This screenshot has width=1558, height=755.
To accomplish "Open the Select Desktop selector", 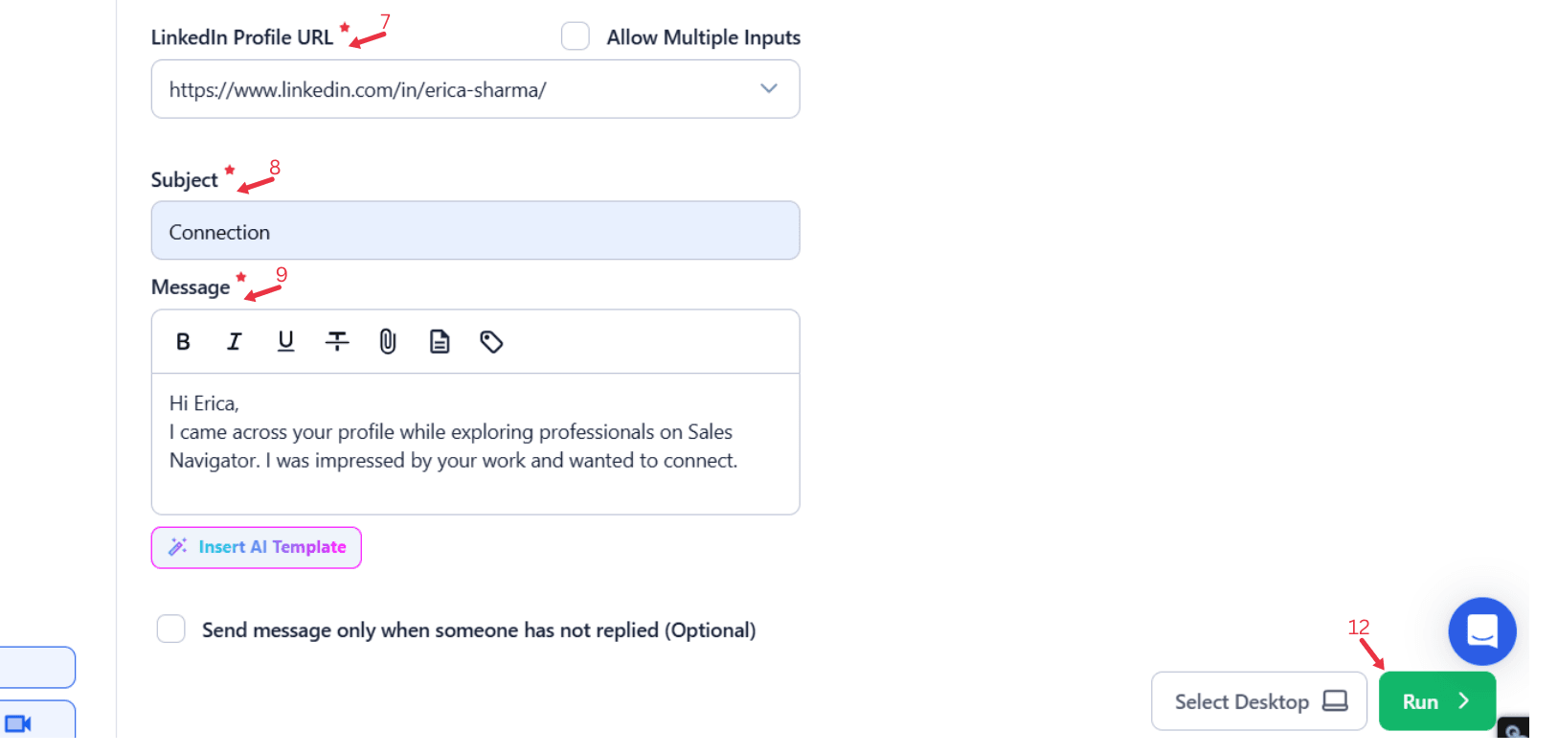I will pyautogui.click(x=1257, y=700).
